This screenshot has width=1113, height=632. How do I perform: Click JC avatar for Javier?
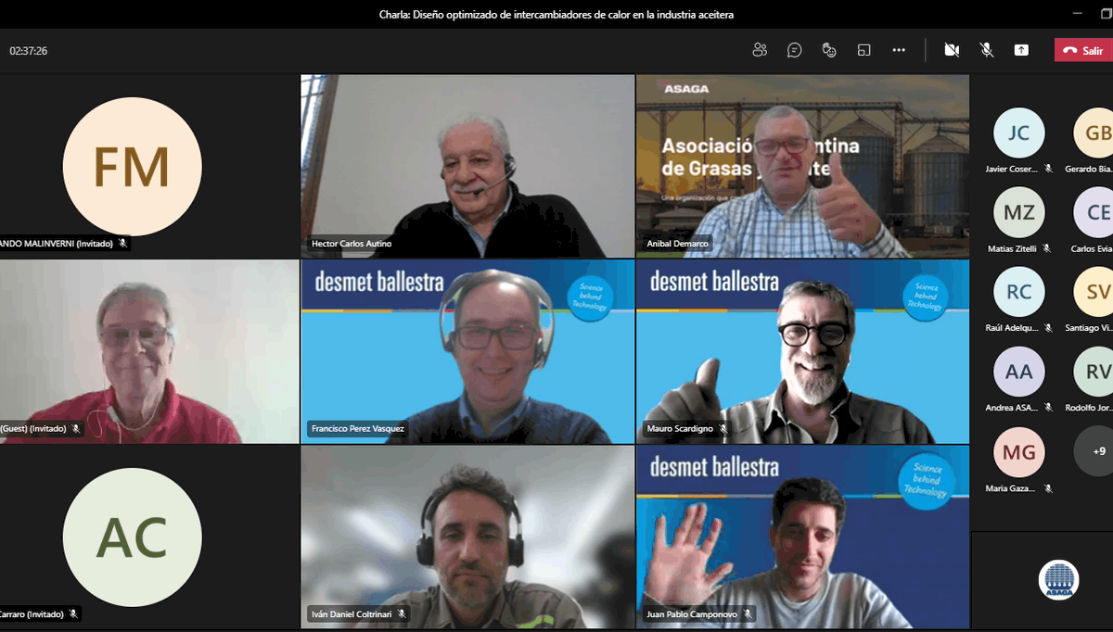[x=1018, y=133]
